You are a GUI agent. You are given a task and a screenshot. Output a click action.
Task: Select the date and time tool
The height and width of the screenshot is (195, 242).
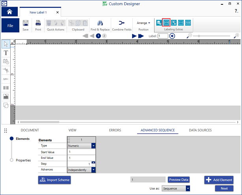click(6, 61)
